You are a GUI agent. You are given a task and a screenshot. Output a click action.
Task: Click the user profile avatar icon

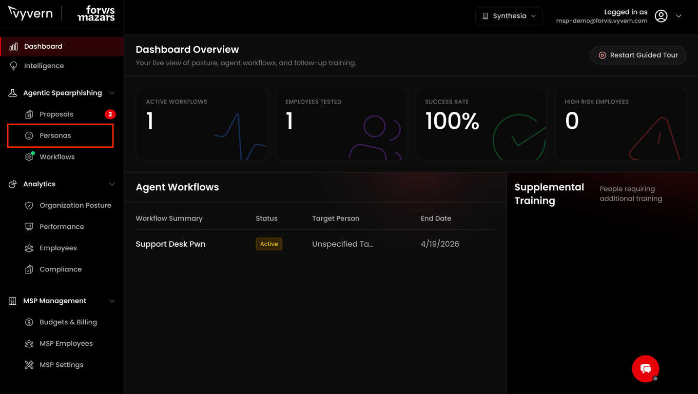click(x=661, y=16)
